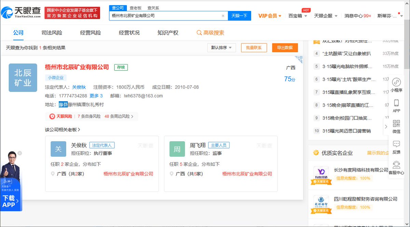
Task: Collapse the sidebar with the arrow chevron
Action: pyautogui.click(x=386, y=127)
